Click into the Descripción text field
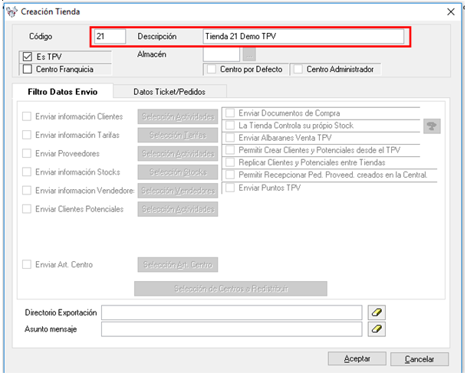Image resolution: width=467 pixels, height=376 pixels. 303,37
